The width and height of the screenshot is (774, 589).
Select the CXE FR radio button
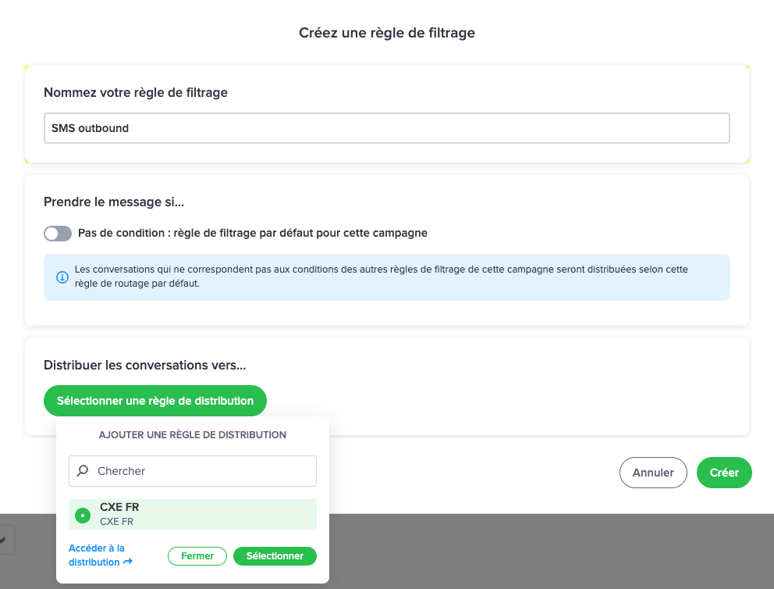tap(83, 516)
